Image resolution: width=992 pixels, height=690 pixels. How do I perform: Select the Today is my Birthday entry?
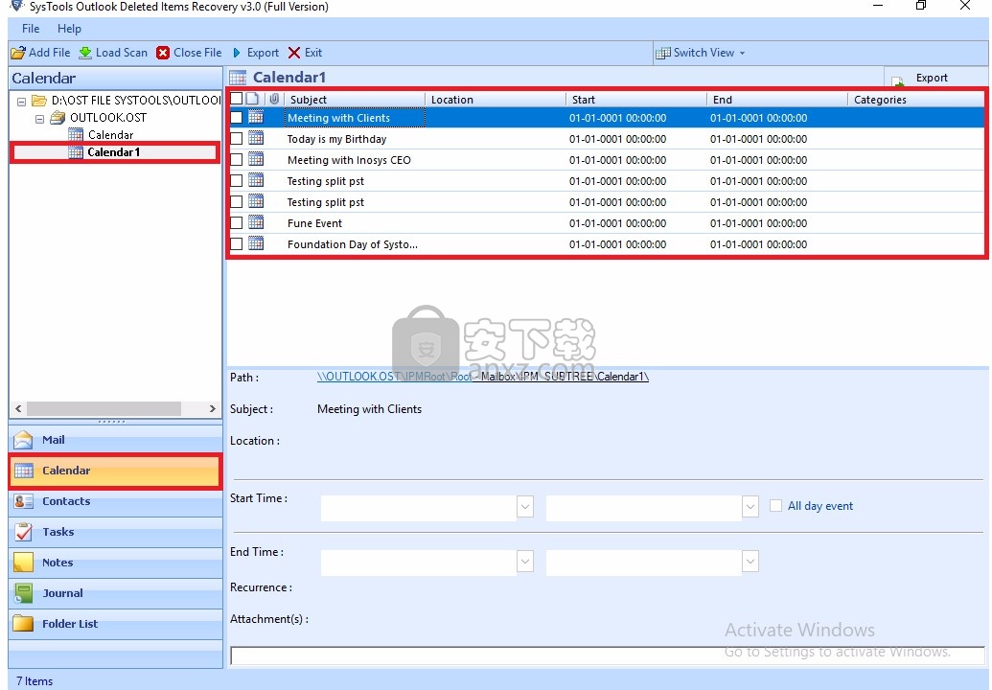tap(336, 139)
